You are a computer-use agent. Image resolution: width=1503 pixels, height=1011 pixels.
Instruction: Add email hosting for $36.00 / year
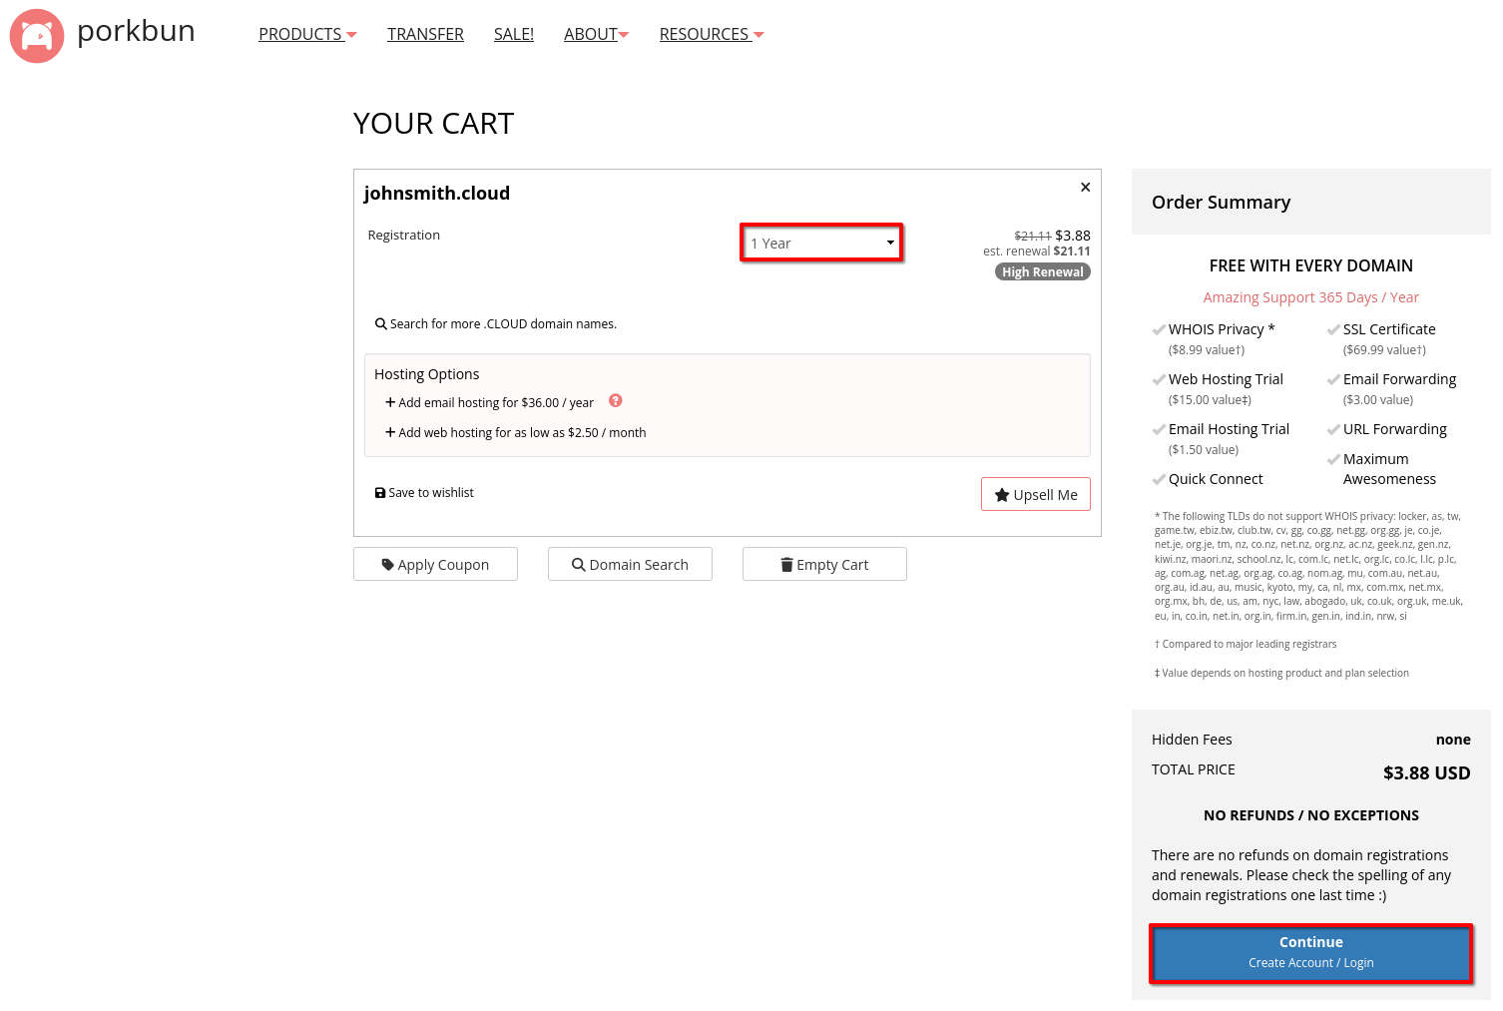[x=489, y=403]
